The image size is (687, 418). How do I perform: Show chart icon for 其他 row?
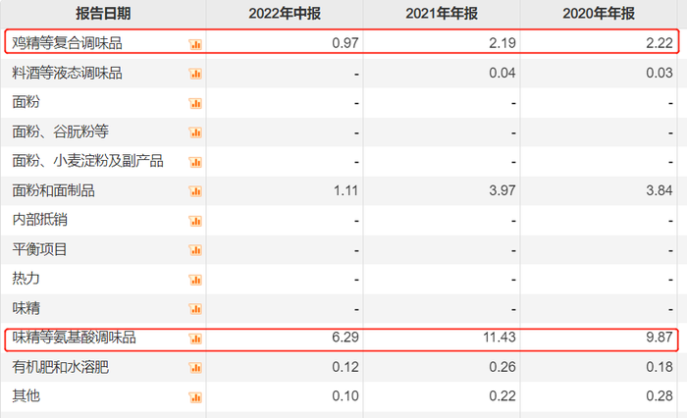195,397
